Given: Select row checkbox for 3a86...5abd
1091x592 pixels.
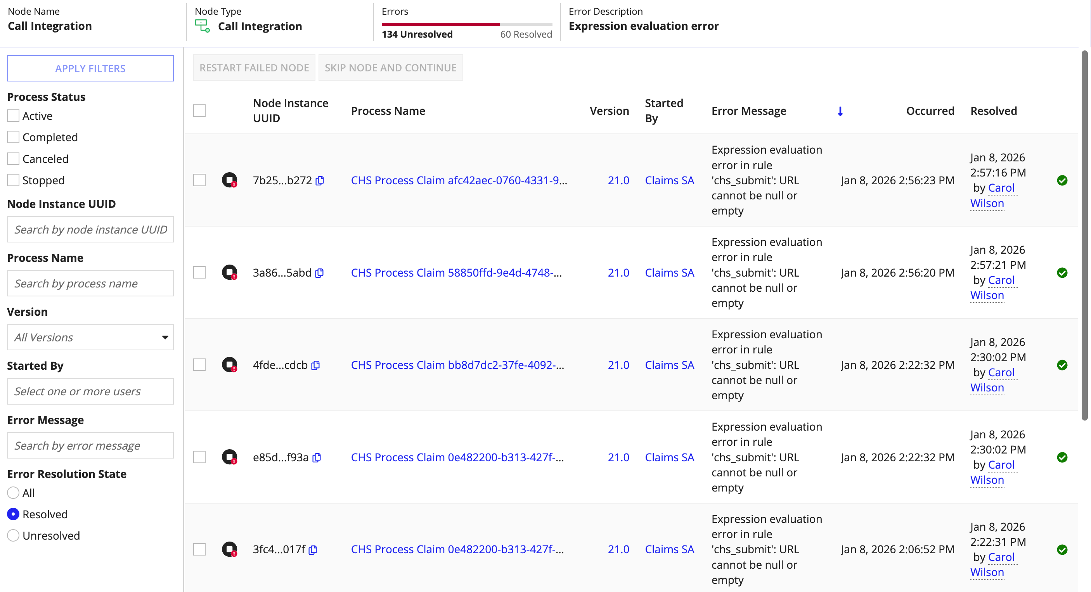Looking at the screenshot, I should (199, 273).
